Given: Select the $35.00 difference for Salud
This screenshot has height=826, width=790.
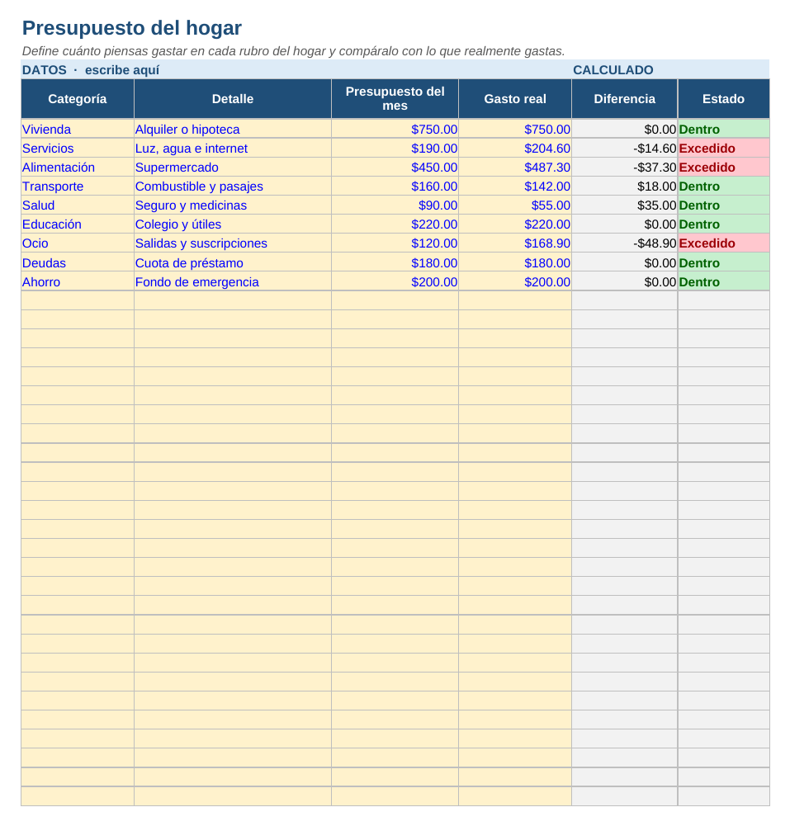Looking at the screenshot, I should 625,205.
